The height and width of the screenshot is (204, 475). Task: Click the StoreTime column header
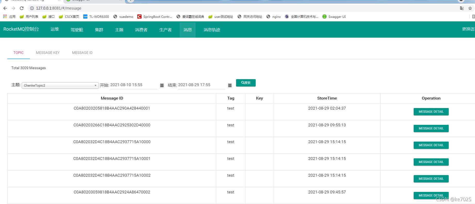click(327, 98)
